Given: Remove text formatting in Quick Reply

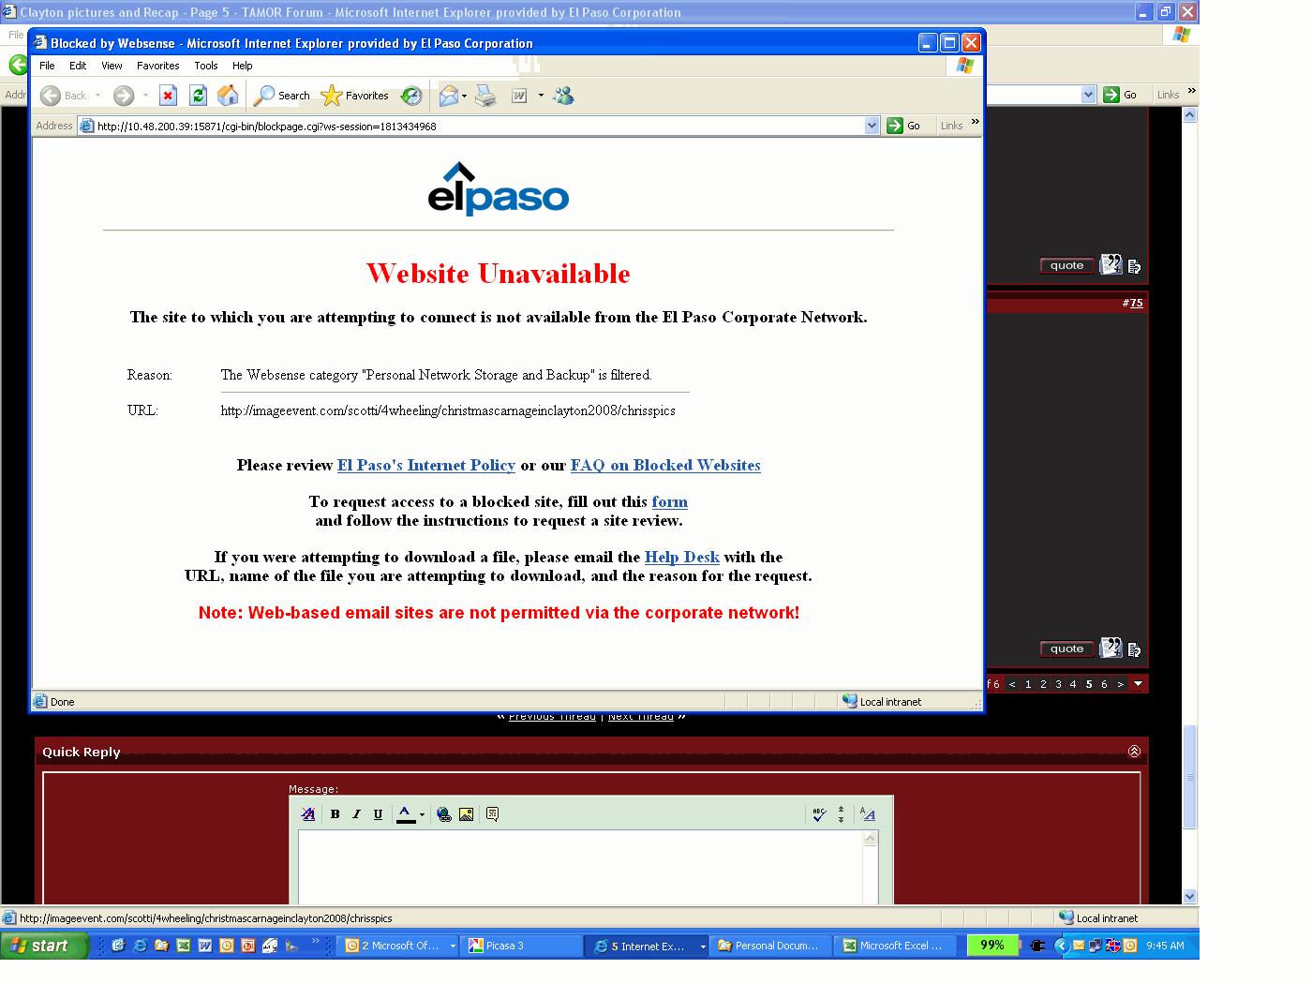Looking at the screenshot, I should (308, 814).
